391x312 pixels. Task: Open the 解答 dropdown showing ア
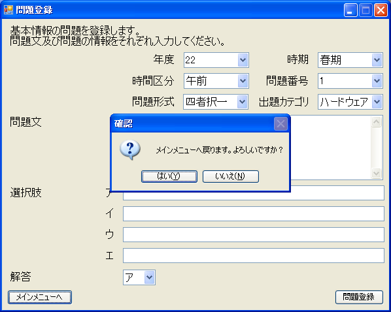pos(139,277)
